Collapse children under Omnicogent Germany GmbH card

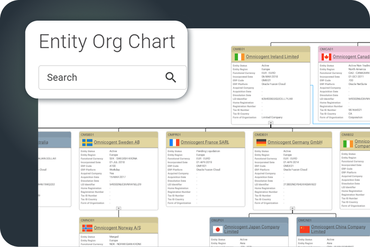pyautogui.click(x=292, y=208)
